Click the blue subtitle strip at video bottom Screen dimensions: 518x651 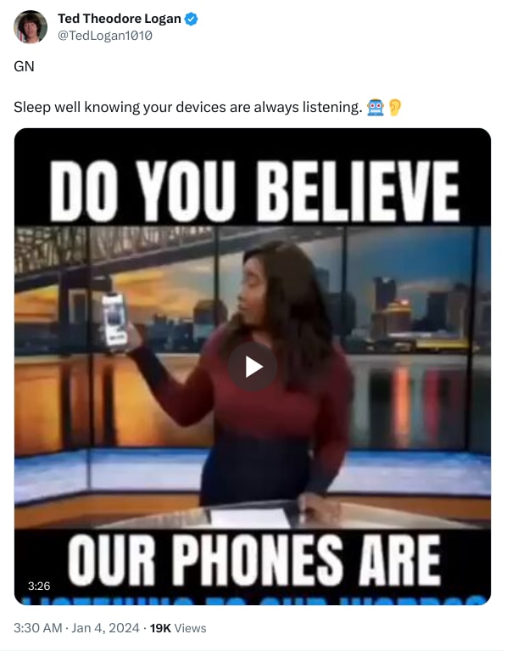[x=252, y=599]
